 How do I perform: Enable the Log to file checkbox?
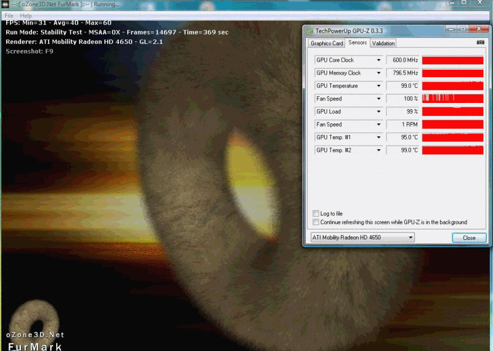[316, 213]
